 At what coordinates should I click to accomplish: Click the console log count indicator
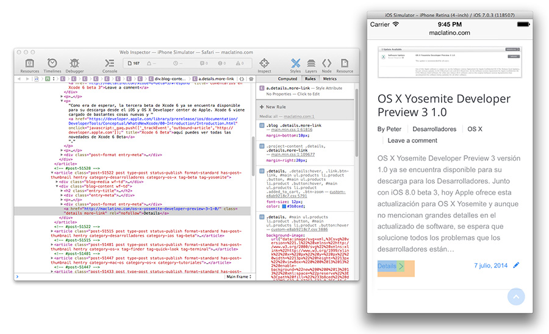(x=204, y=64)
